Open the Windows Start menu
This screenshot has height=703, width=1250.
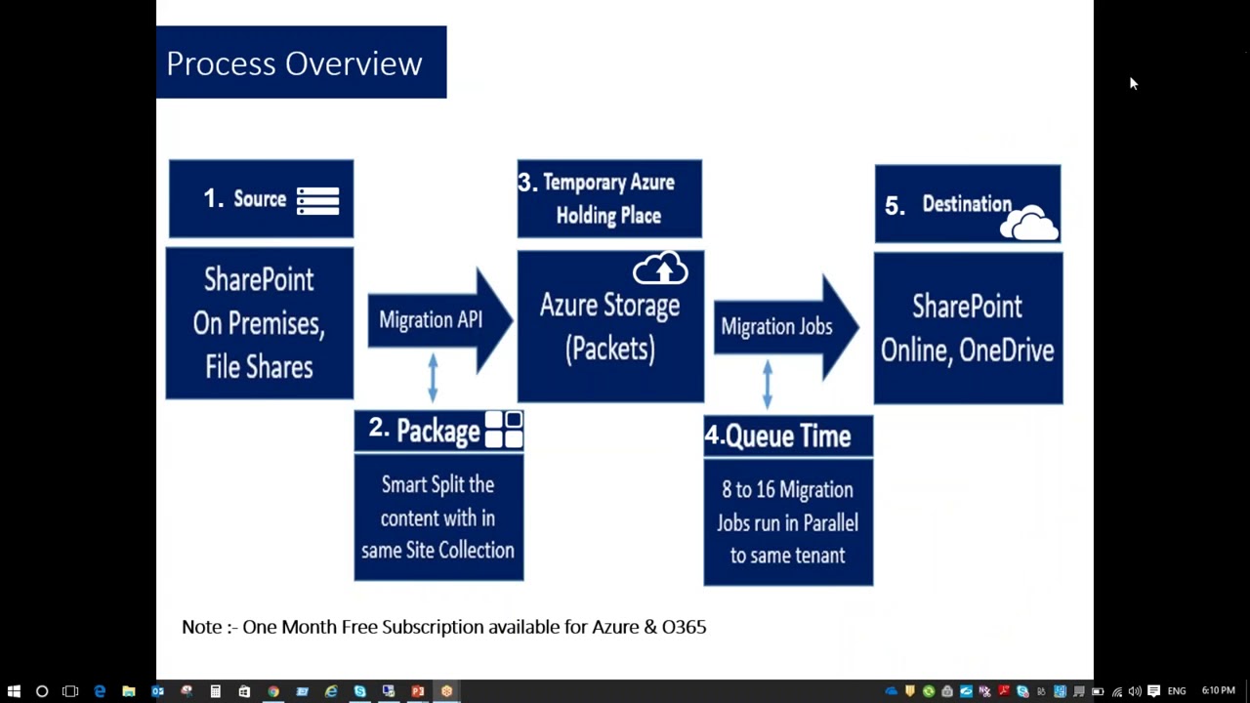[14, 691]
